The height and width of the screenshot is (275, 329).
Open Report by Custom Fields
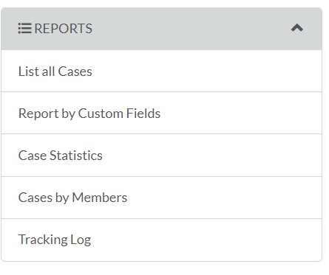89,114
